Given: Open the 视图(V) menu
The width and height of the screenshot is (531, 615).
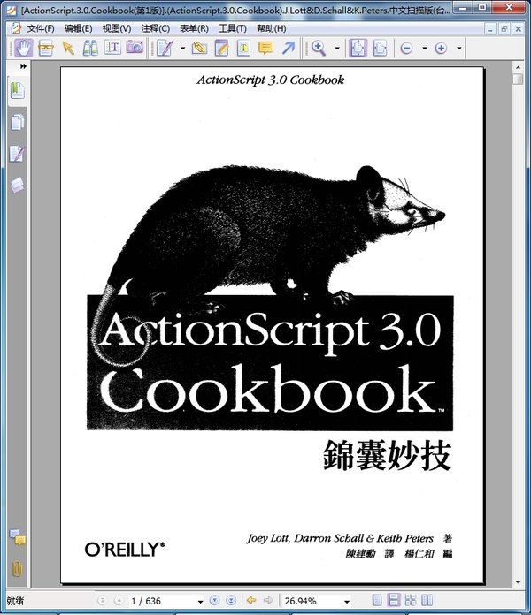Looking at the screenshot, I should [x=117, y=28].
